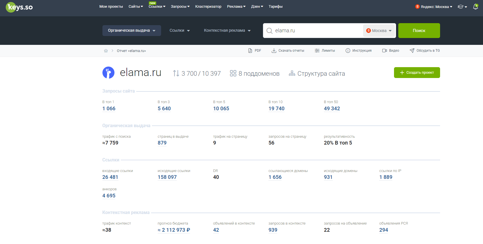Click the keys.so logo
483x244 pixels.
tap(19, 7)
